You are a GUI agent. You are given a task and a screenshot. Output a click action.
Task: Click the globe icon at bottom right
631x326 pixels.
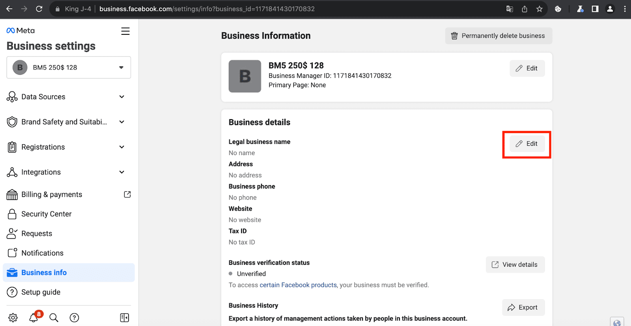click(x=617, y=322)
